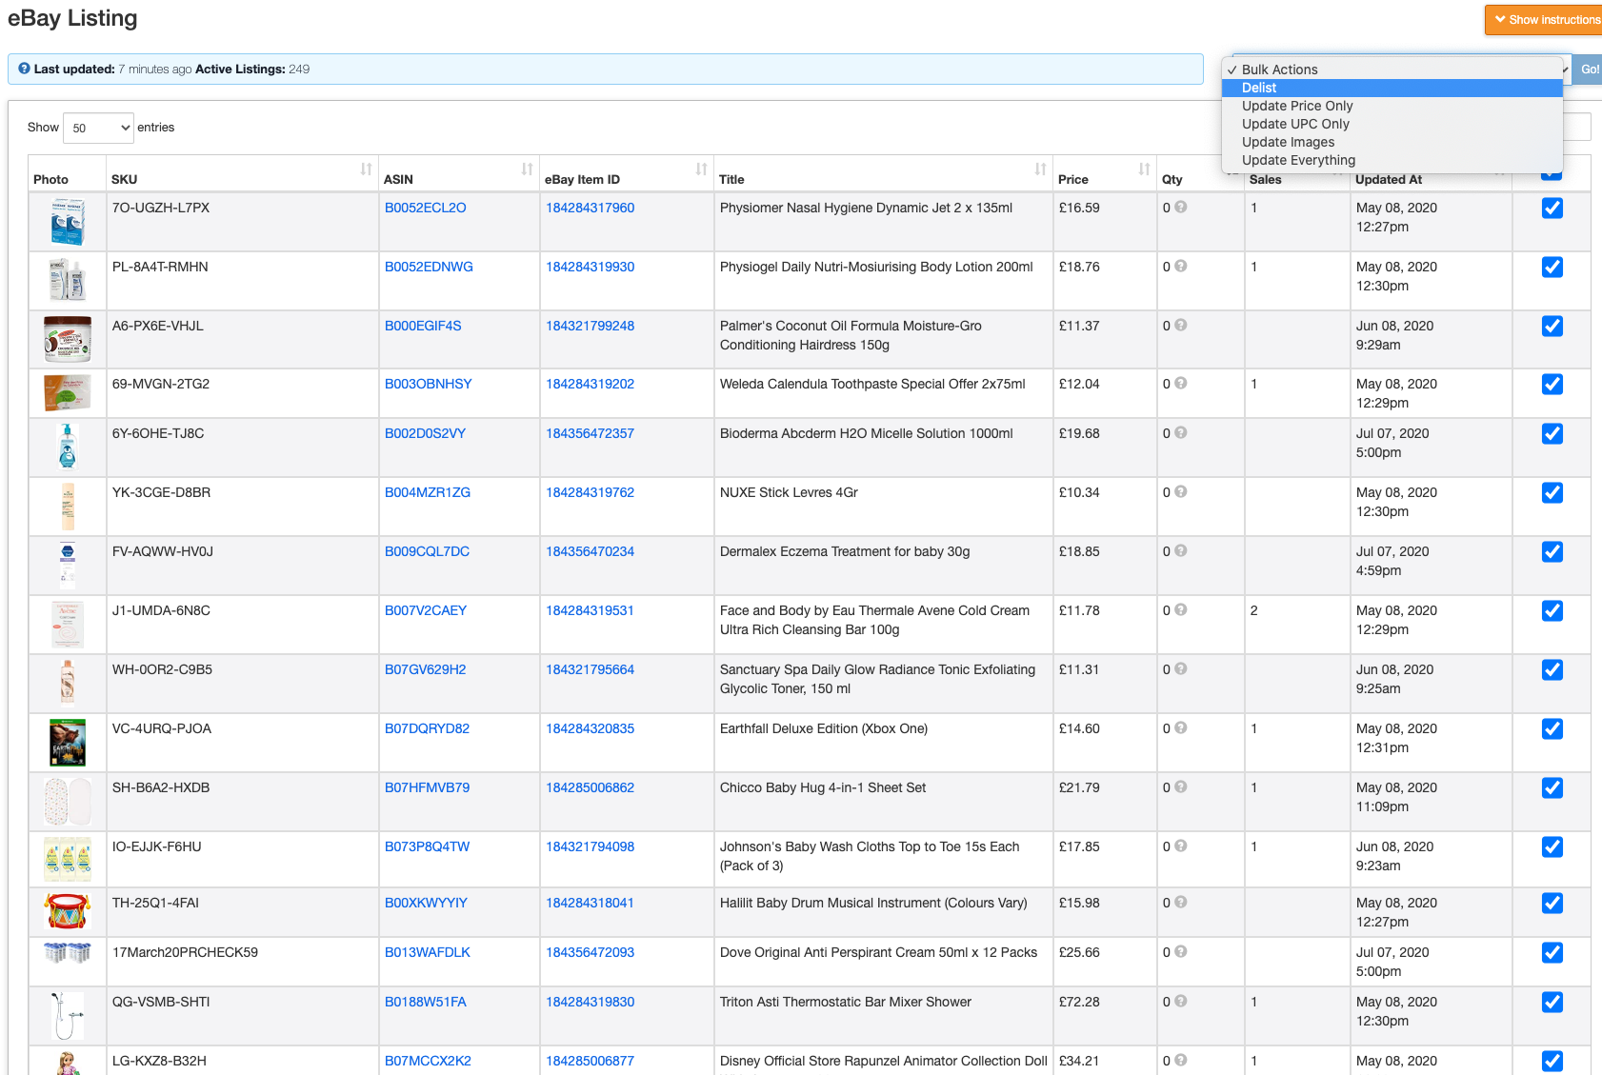
Task: Uncheck the Bioderma Abcderm row checkbox
Action: click(1552, 434)
